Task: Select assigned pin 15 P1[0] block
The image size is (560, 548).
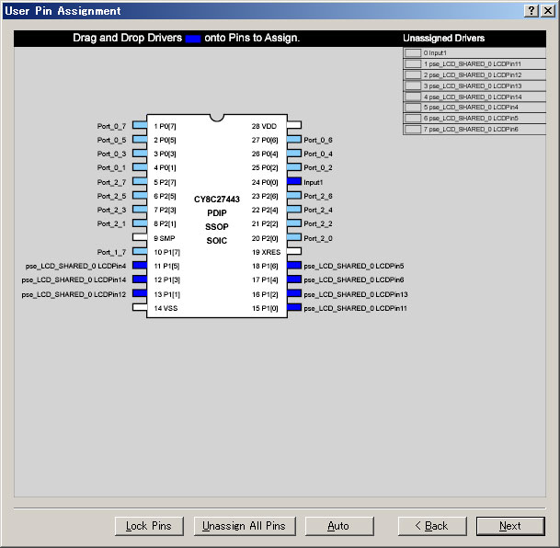Action: (294, 307)
